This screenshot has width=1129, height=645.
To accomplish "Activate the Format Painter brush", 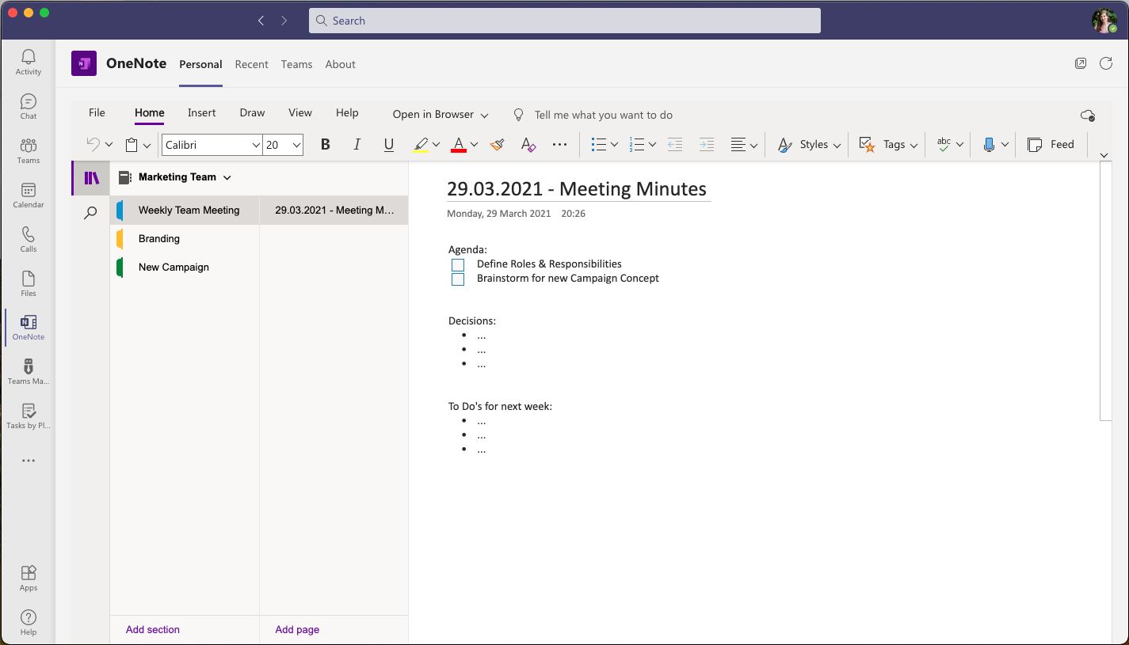I will (497, 145).
